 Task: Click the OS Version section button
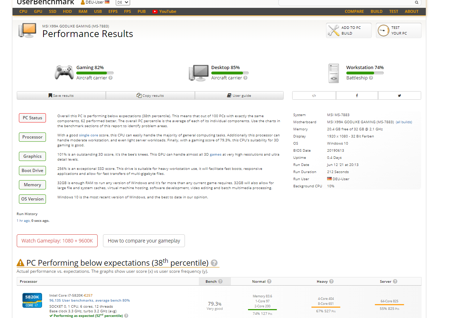(x=32, y=199)
